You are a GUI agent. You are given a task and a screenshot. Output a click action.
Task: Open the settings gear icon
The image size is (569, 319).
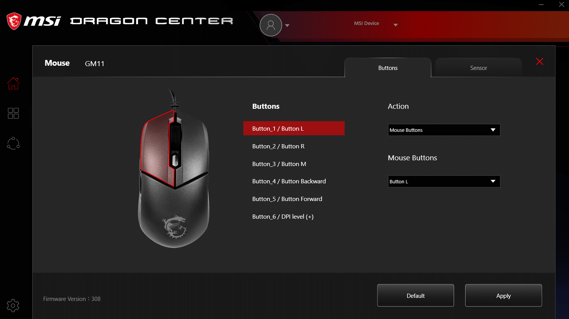[13, 306]
